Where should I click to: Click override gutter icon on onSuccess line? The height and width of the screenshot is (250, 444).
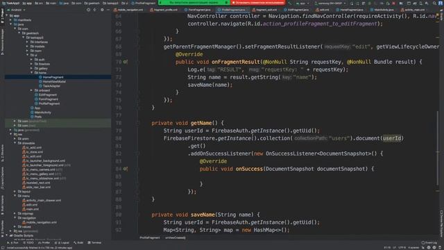tap(125, 169)
